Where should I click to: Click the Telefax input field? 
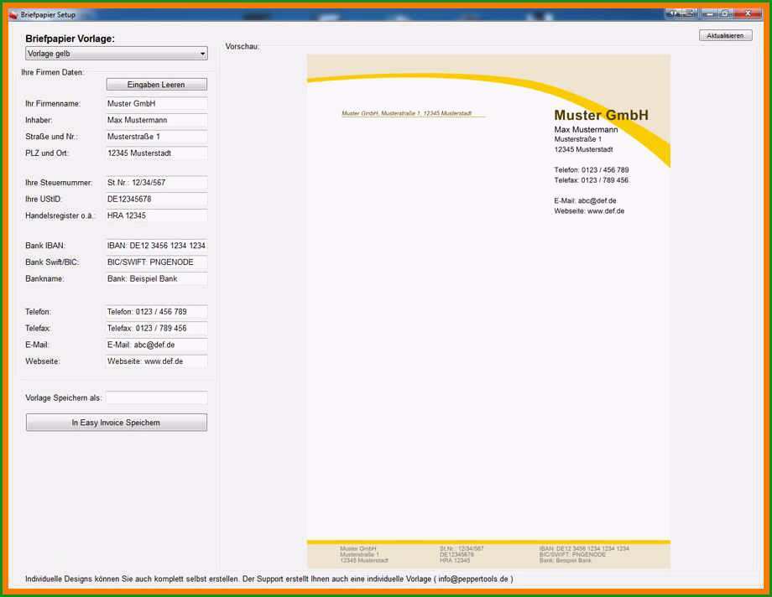157,329
